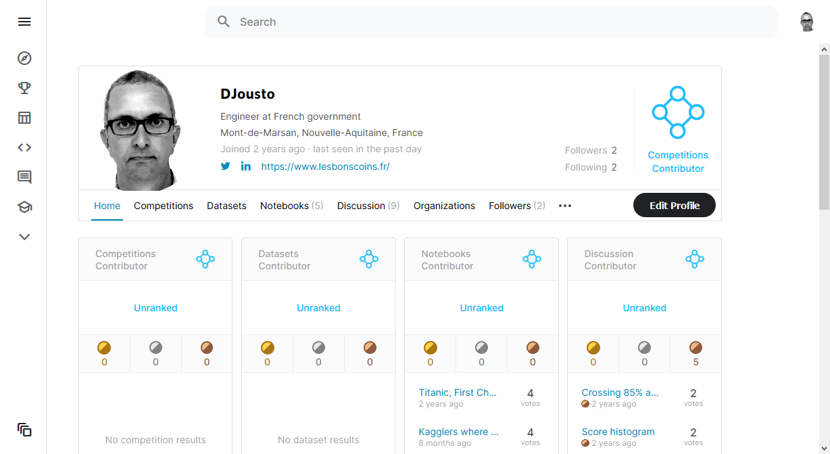Open Competitions via trophy icon
This screenshot has height=454, width=830.
click(24, 88)
